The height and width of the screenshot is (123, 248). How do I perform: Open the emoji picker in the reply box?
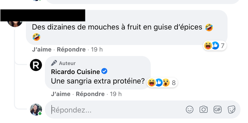tap(190, 109)
